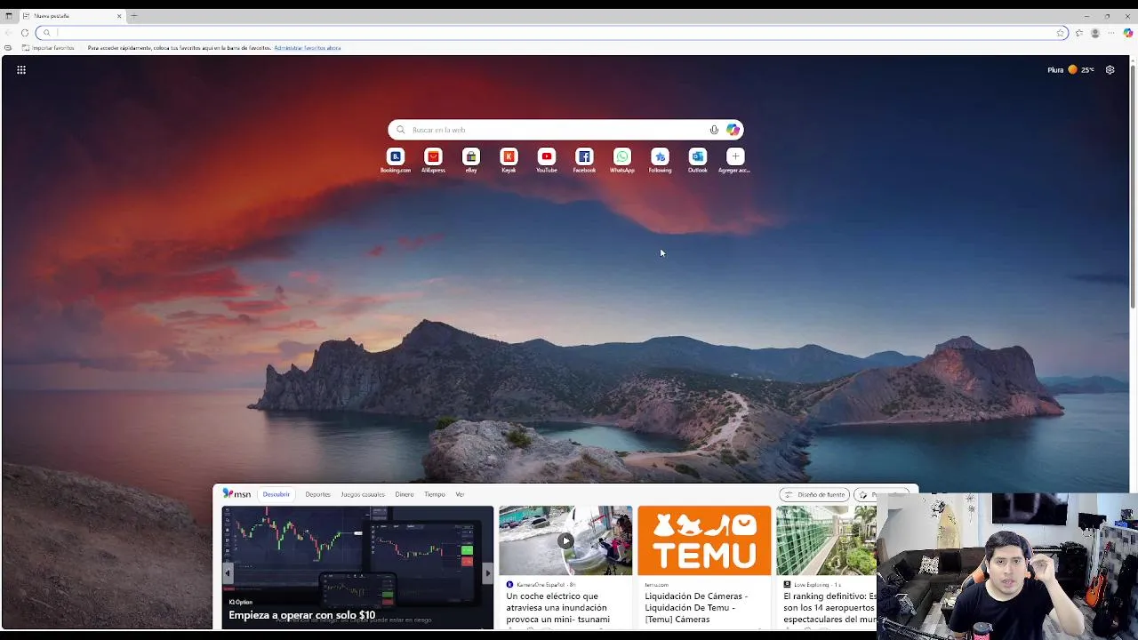This screenshot has height=640, width=1138.
Task: Open the Temu cameras ad card
Action: [x=704, y=567]
